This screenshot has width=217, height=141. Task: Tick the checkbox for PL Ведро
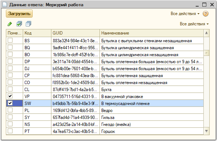(10, 110)
